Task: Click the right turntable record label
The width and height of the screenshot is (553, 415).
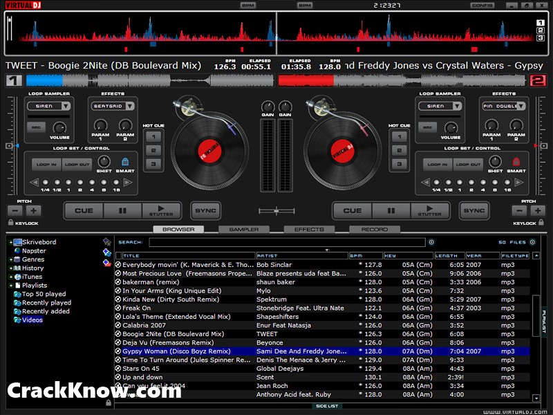Action: (342, 151)
